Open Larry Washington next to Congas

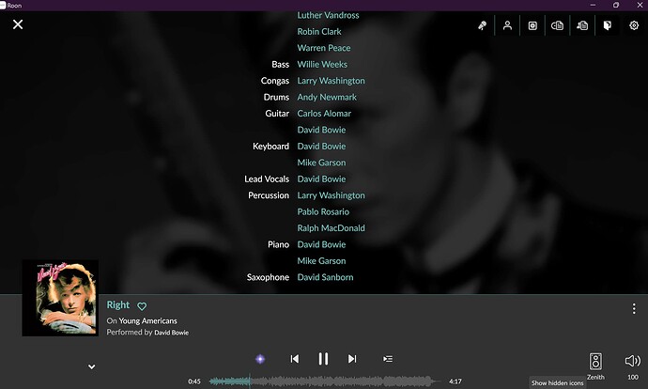point(331,81)
